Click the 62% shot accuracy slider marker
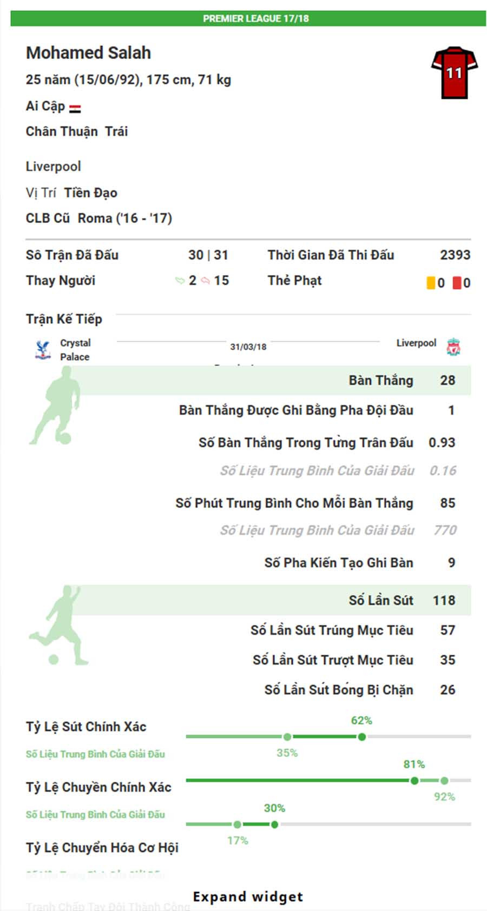This screenshot has width=487, height=911. [x=361, y=736]
